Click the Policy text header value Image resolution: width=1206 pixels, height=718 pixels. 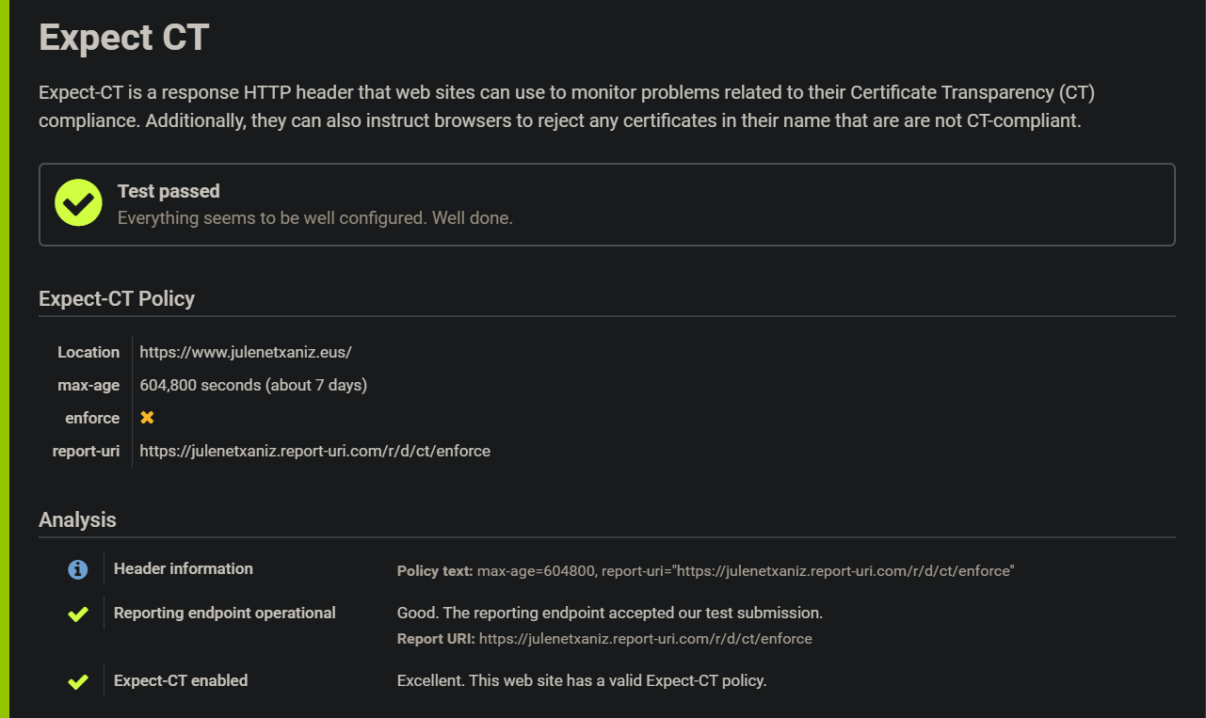(x=745, y=571)
